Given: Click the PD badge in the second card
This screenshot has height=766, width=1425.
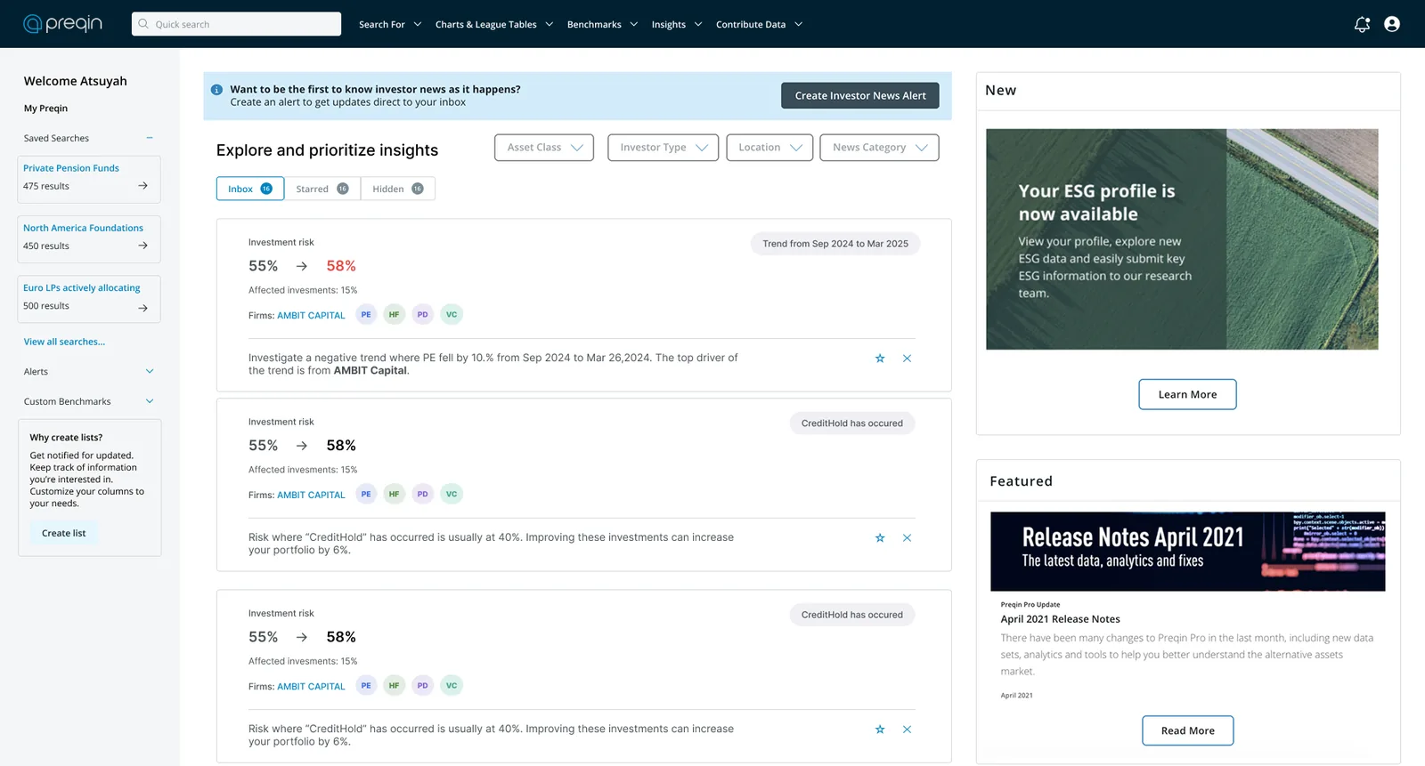Looking at the screenshot, I should (422, 494).
